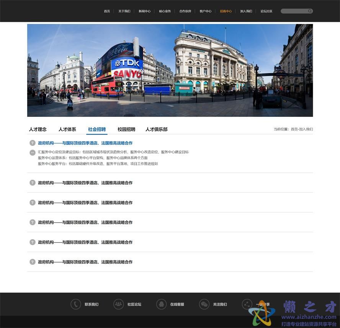
Task: Go to 核心业务 in navigation bar
Action: (165, 11)
